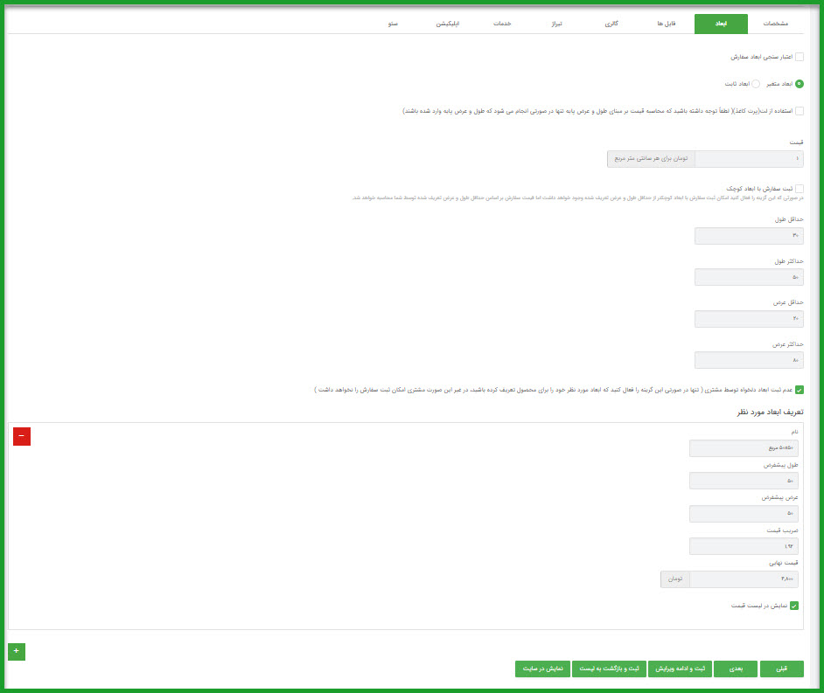Switch to the فایل ها tab

coord(667,24)
